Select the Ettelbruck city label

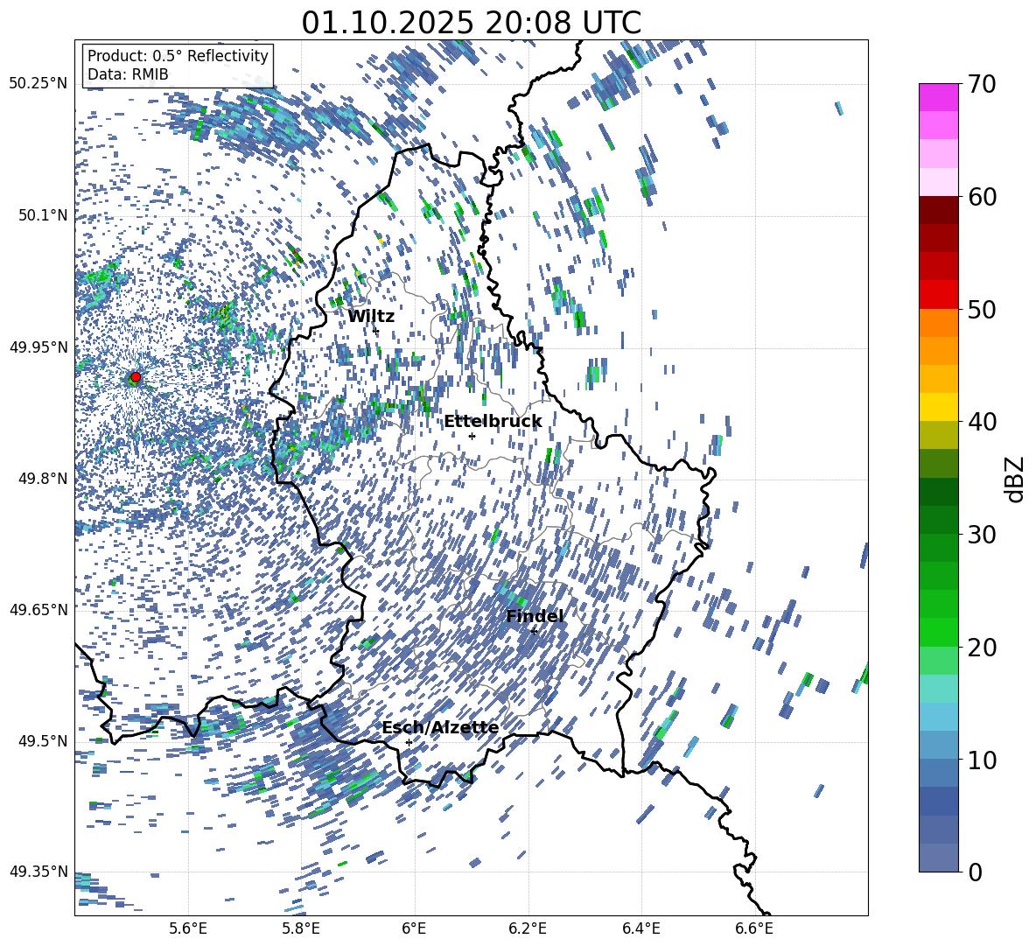[492, 422]
